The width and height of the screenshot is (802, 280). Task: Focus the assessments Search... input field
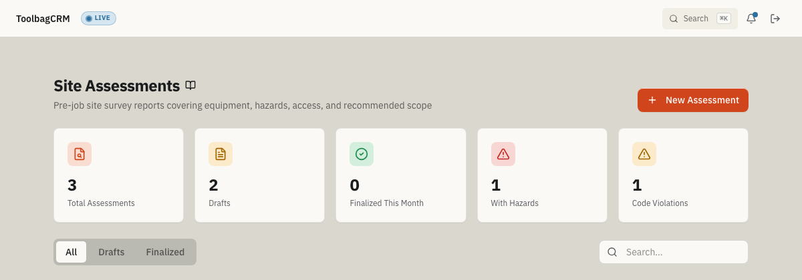(674, 252)
